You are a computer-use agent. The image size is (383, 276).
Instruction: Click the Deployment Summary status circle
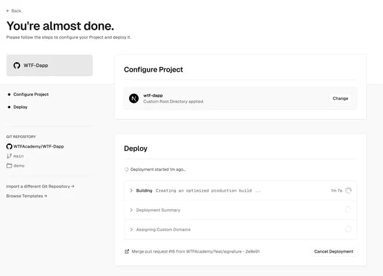pyautogui.click(x=348, y=210)
